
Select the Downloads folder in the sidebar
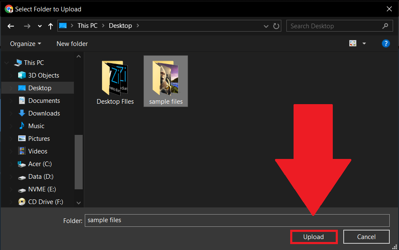42,113
